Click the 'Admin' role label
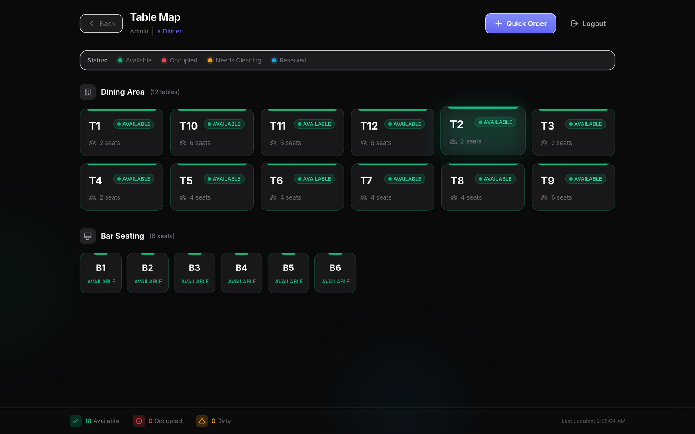Viewport: 695px width, 434px height. pos(139,31)
